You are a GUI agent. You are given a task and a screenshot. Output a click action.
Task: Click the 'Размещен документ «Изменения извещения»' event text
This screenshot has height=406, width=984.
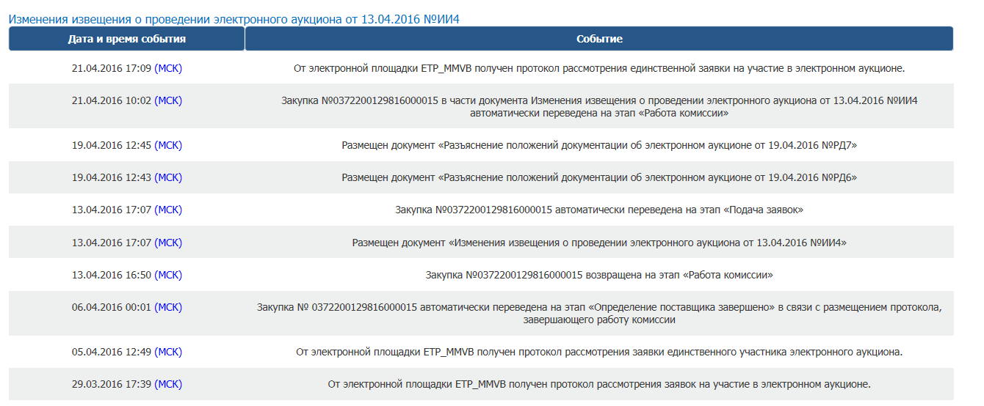tap(599, 243)
